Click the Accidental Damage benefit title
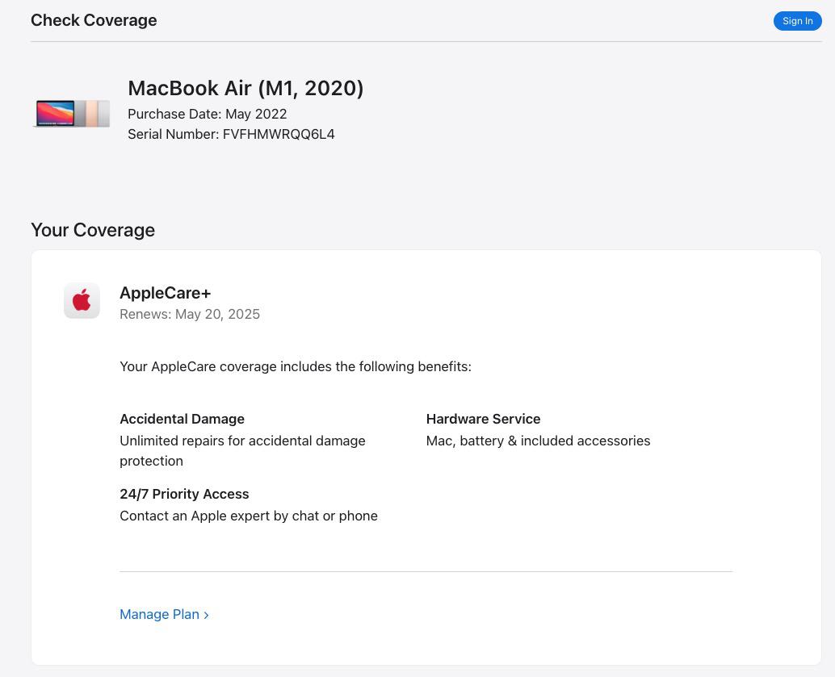Viewport: 835px width, 677px height. [183, 419]
